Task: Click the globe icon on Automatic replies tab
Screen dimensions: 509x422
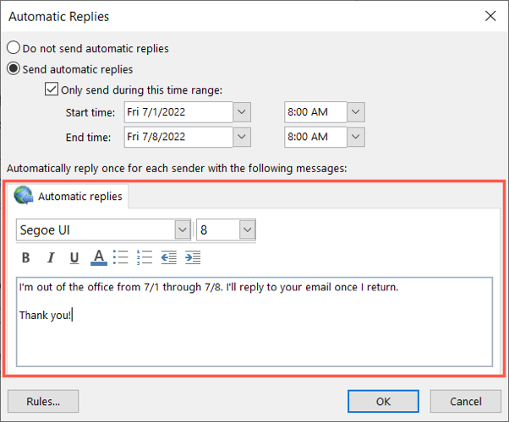Action: click(x=23, y=196)
